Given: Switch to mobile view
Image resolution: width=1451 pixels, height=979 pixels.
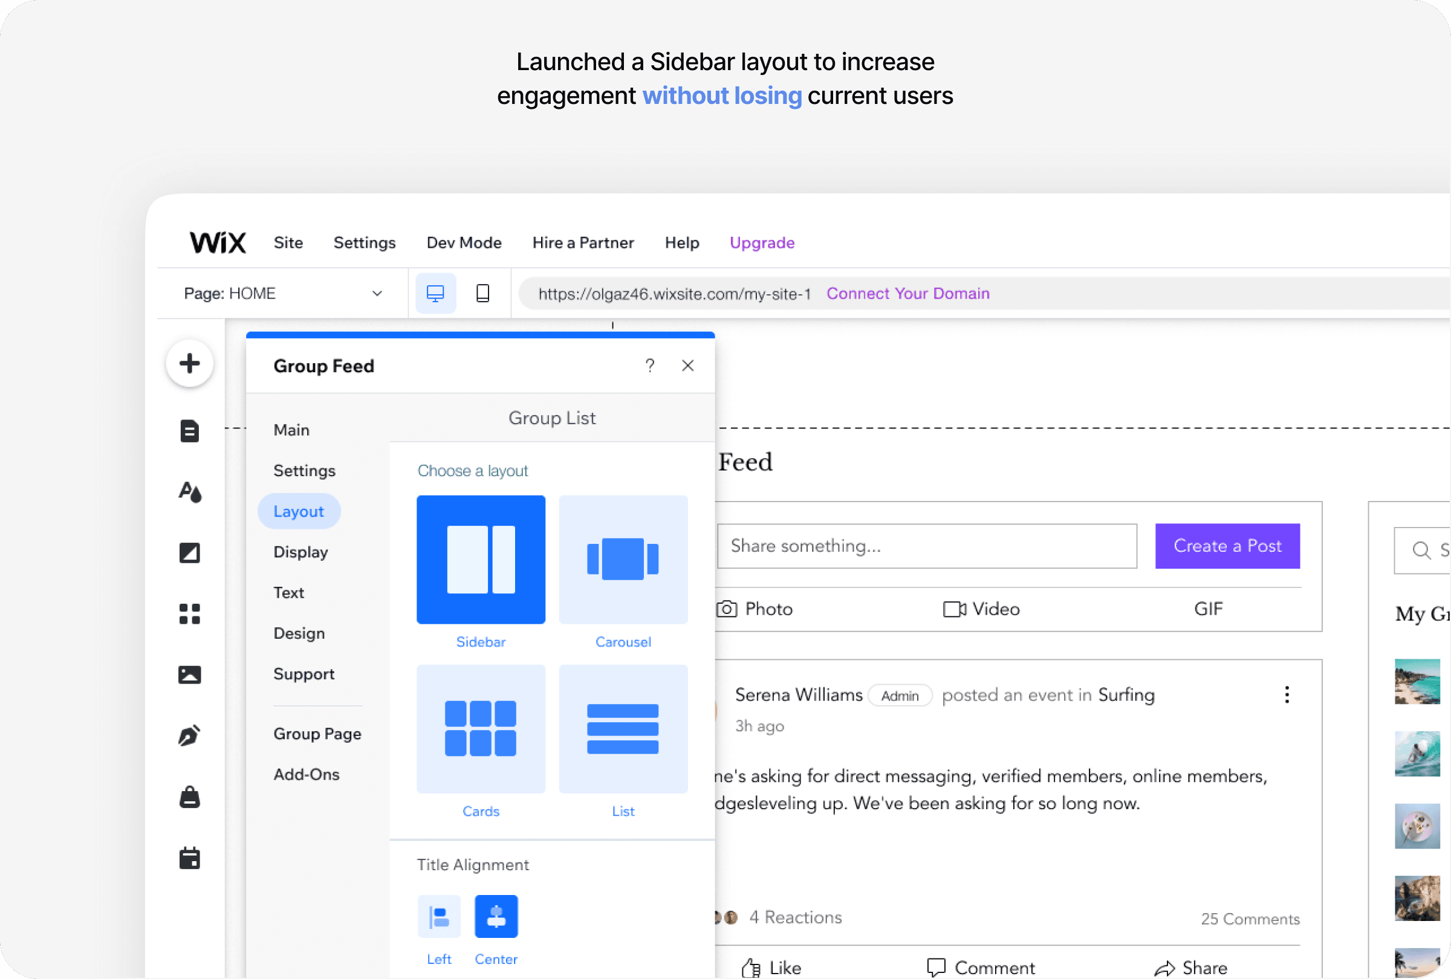Looking at the screenshot, I should coord(482,293).
